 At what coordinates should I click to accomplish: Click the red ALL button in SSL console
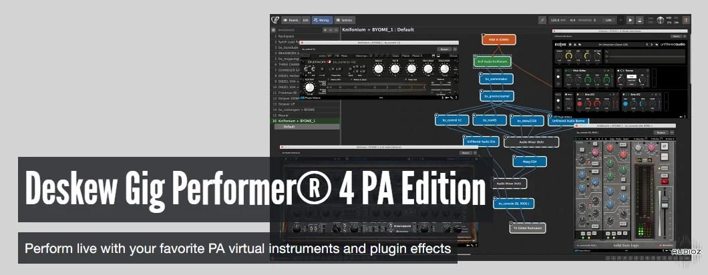665,181
